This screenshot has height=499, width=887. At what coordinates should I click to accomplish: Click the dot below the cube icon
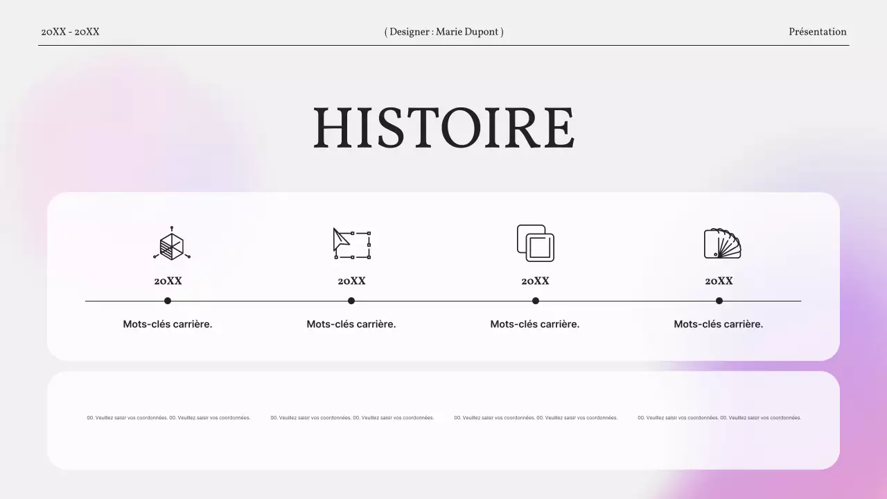pyautogui.click(x=167, y=300)
